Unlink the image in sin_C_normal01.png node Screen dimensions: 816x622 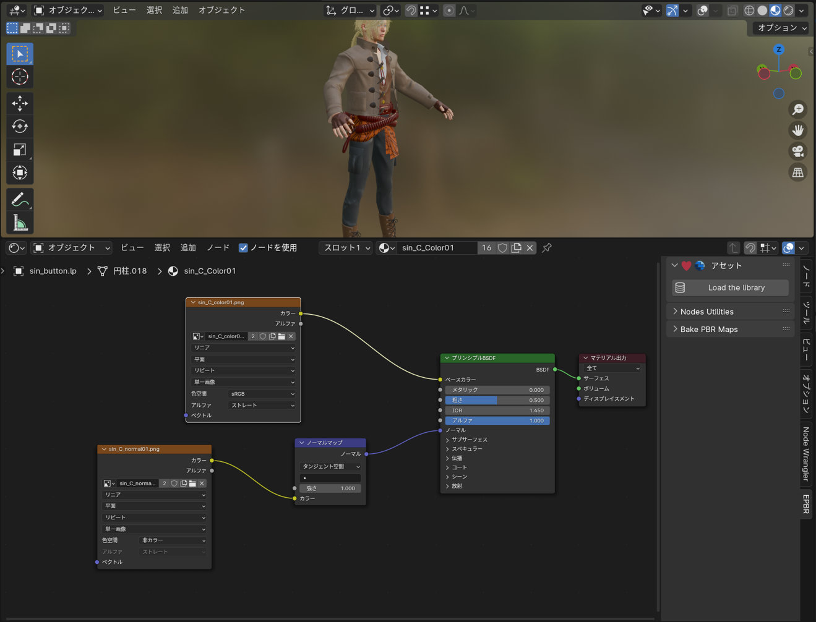coord(202,484)
